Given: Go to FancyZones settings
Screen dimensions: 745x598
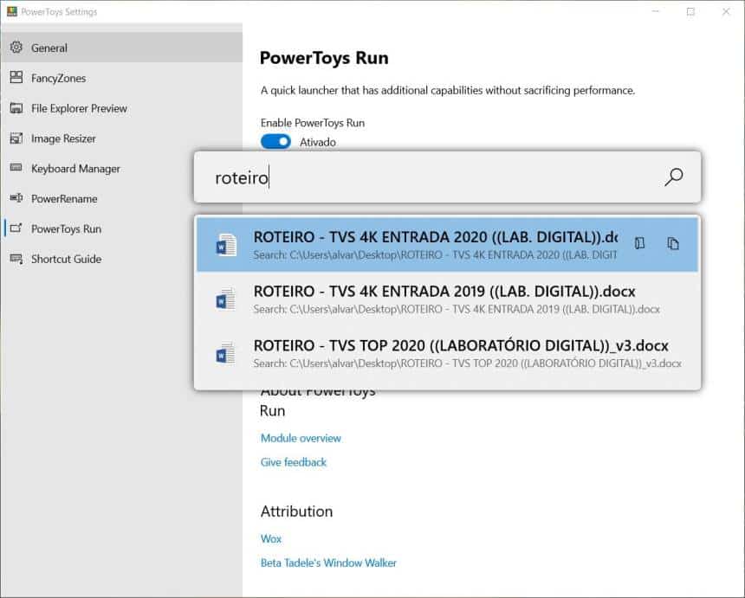Looking at the screenshot, I should tap(121, 78).
